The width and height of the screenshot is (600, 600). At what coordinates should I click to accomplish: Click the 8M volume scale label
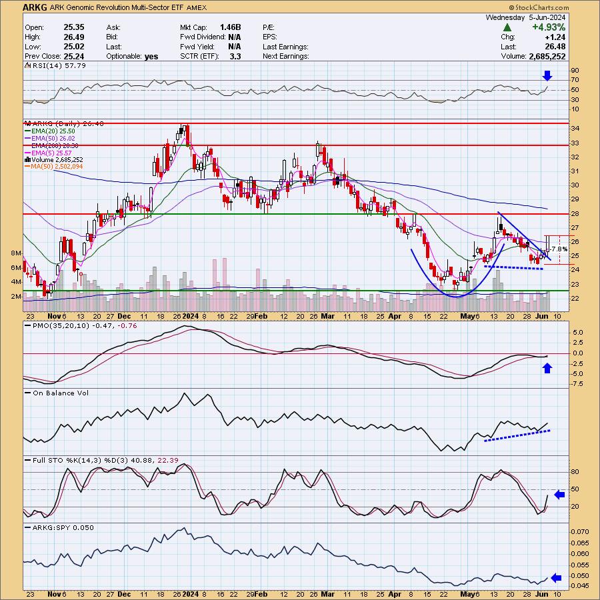tap(16, 253)
